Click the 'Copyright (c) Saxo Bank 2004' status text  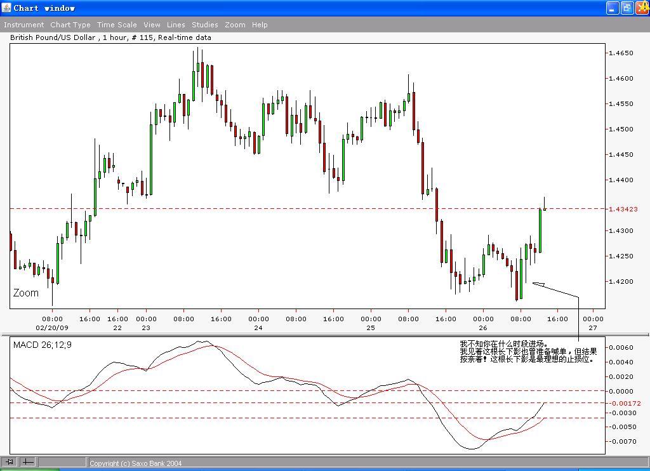click(136, 463)
